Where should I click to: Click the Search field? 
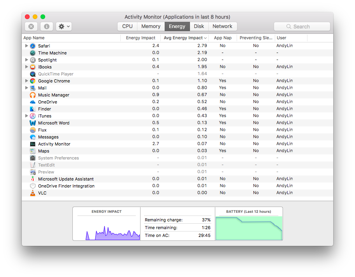click(302, 26)
